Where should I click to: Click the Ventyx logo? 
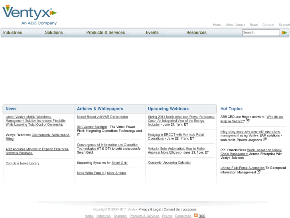pos(30,15)
